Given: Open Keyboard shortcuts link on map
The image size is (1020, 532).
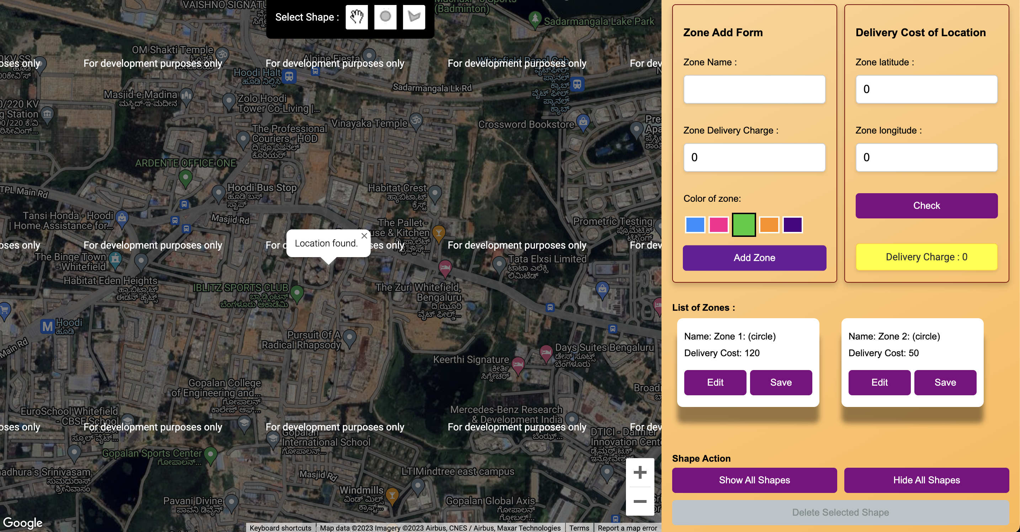Looking at the screenshot, I should tap(280, 528).
